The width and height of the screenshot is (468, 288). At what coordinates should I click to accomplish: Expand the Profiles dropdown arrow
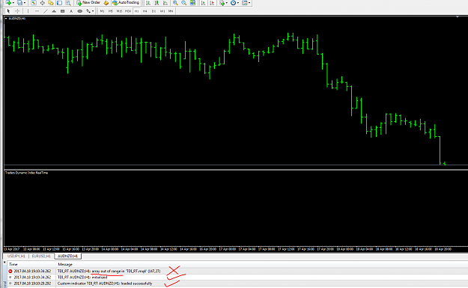(x=25, y=3)
